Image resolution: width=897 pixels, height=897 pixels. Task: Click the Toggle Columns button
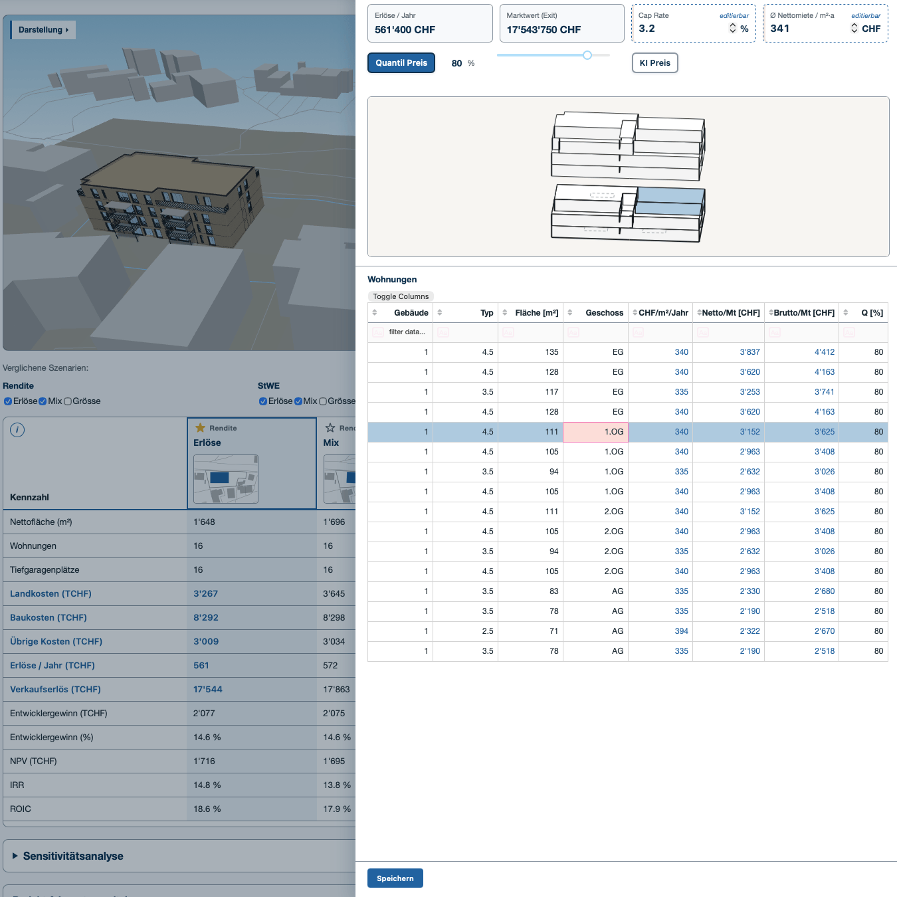[401, 296]
